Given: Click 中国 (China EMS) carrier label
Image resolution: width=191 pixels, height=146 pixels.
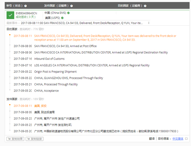Looking at the screenshot, I should 55,13.
